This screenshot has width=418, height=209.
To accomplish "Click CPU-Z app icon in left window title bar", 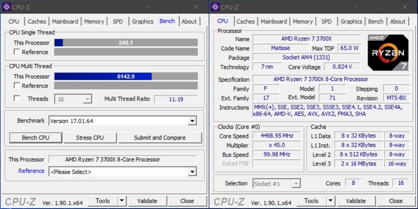I will 7,7.
